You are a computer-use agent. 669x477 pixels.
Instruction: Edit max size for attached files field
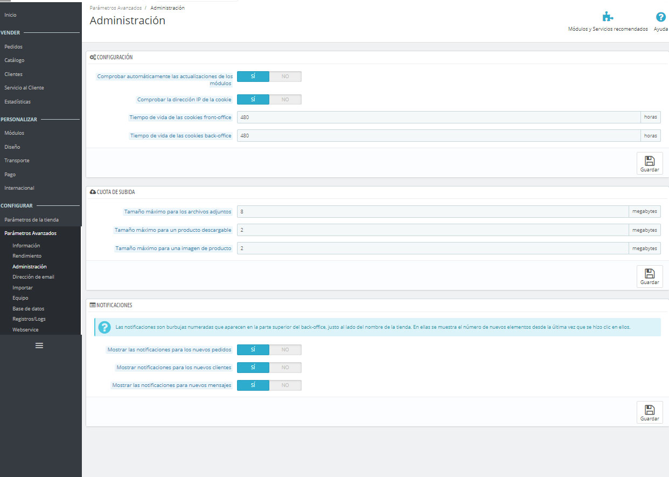coord(433,212)
